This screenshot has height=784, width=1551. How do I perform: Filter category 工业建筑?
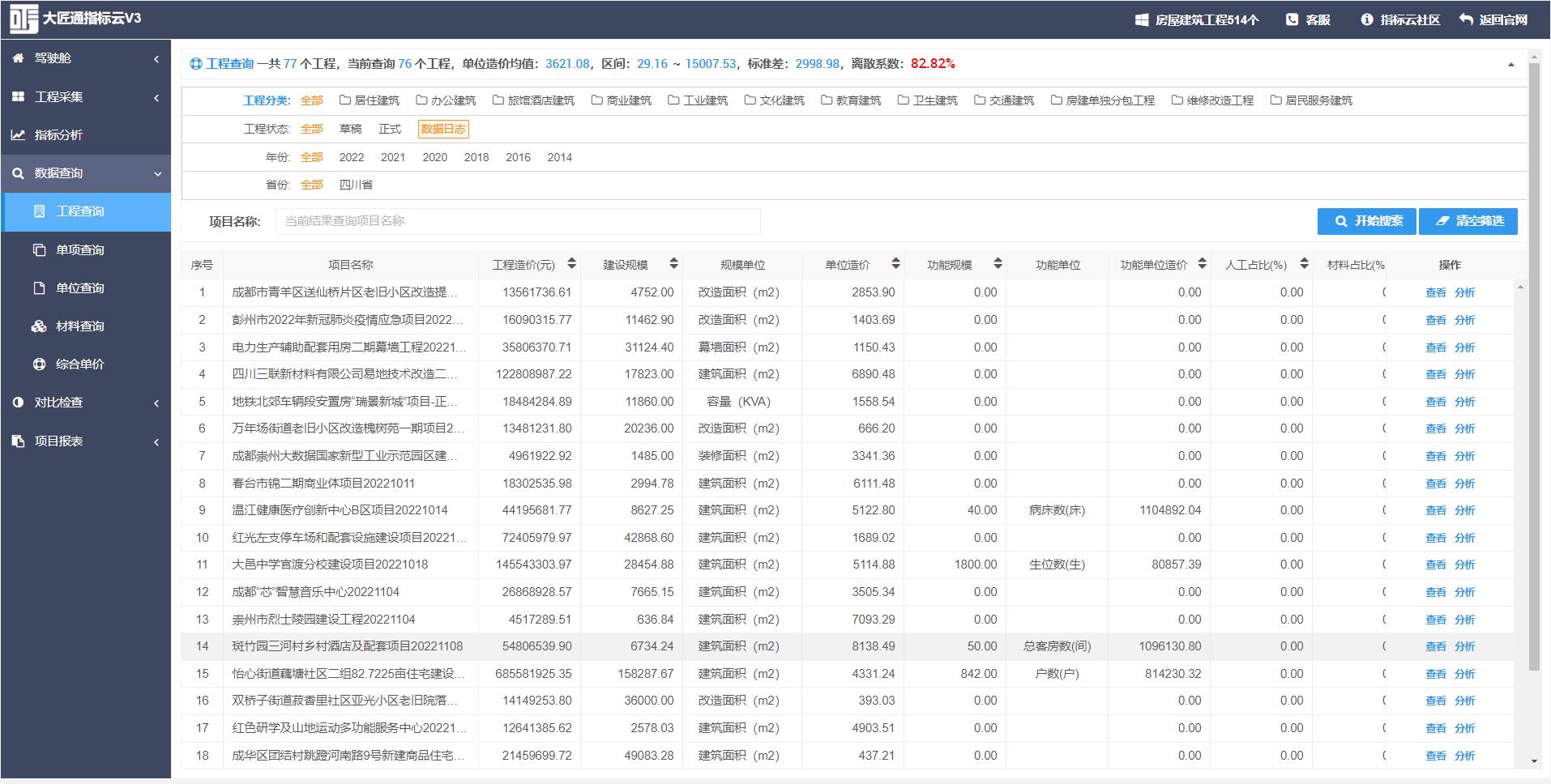[698, 100]
